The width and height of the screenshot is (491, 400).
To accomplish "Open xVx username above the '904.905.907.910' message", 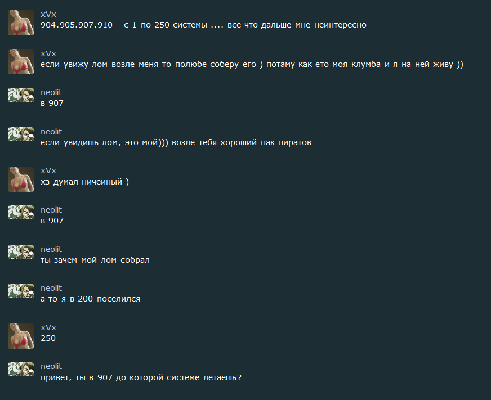I will (x=48, y=14).
